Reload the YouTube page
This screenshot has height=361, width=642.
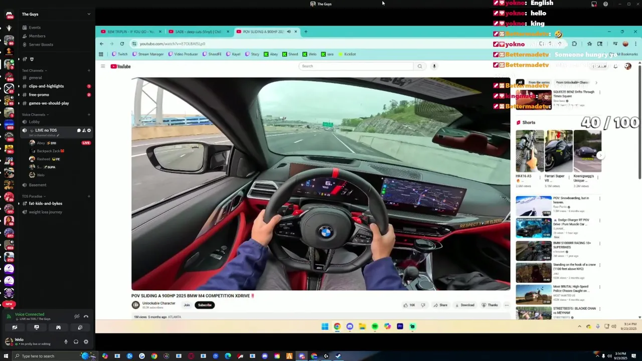pos(122,44)
